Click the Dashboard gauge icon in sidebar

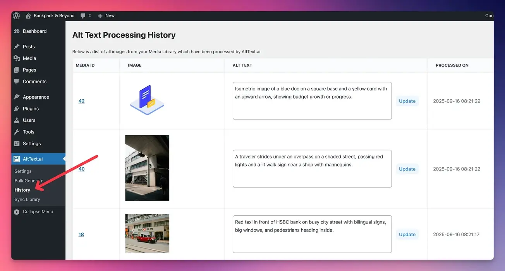17,31
